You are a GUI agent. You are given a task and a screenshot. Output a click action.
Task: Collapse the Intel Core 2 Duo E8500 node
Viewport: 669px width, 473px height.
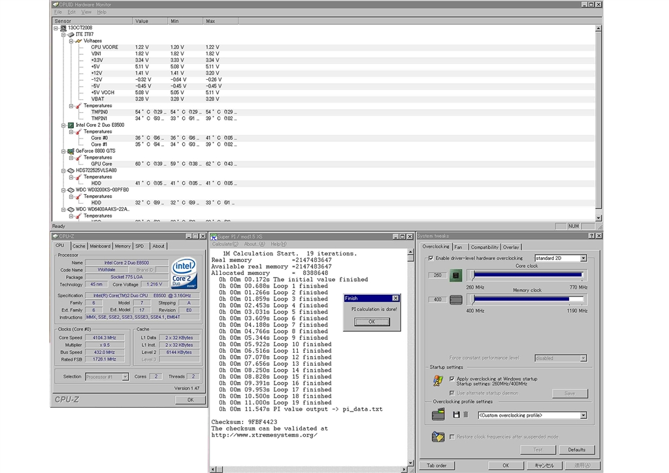click(63, 125)
